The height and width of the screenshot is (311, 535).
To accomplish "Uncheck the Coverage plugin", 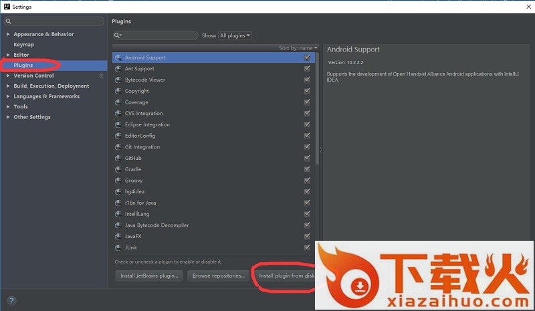I will [x=307, y=102].
